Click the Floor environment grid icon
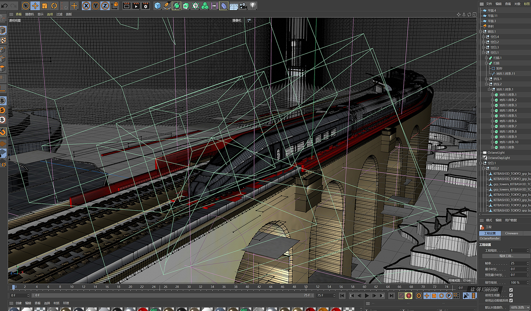The height and width of the screenshot is (311, 531). pyautogui.click(x=234, y=6)
